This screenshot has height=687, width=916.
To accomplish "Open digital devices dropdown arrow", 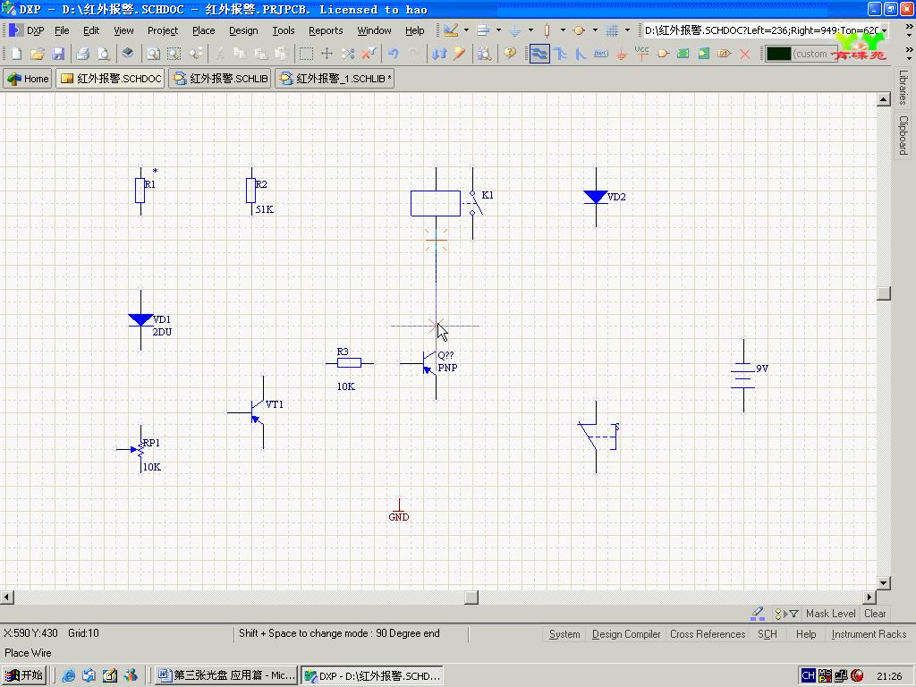I will (x=563, y=30).
